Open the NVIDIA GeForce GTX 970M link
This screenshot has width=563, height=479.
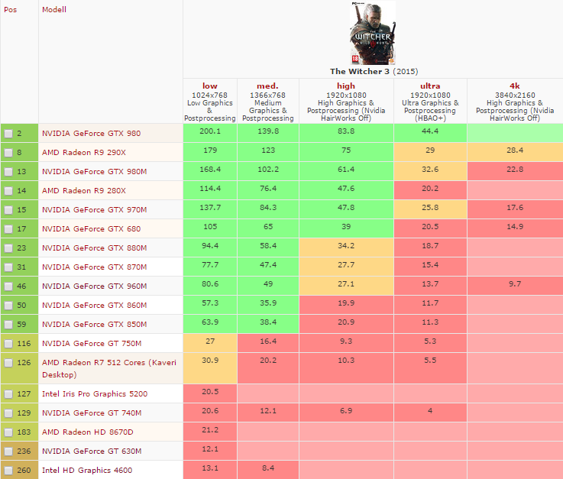[95, 209]
